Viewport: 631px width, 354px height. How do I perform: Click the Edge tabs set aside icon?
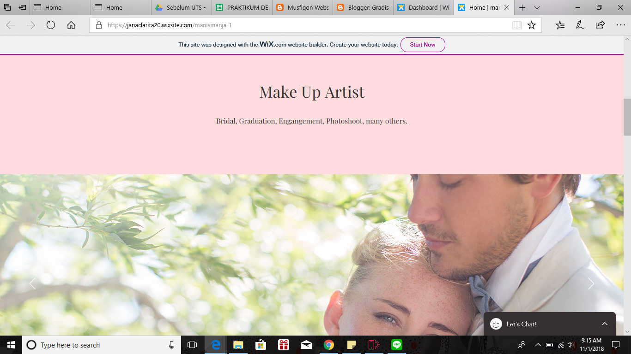coord(7,7)
